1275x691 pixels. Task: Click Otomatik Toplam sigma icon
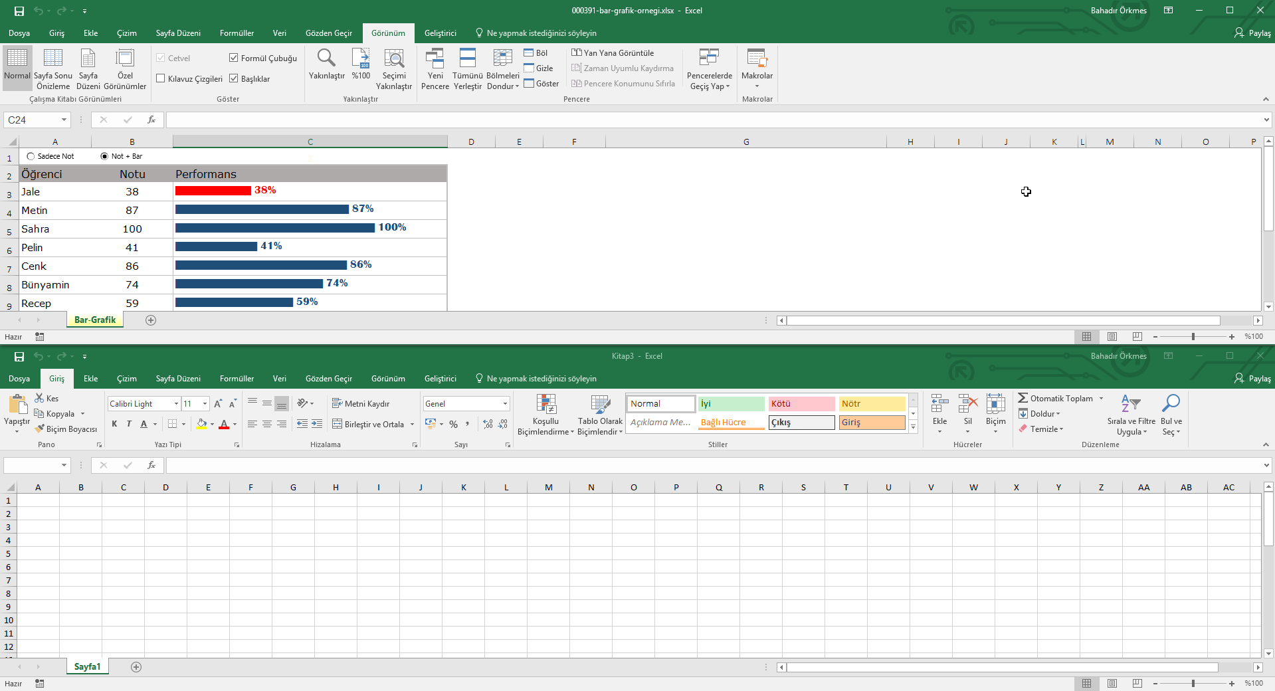click(1023, 398)
